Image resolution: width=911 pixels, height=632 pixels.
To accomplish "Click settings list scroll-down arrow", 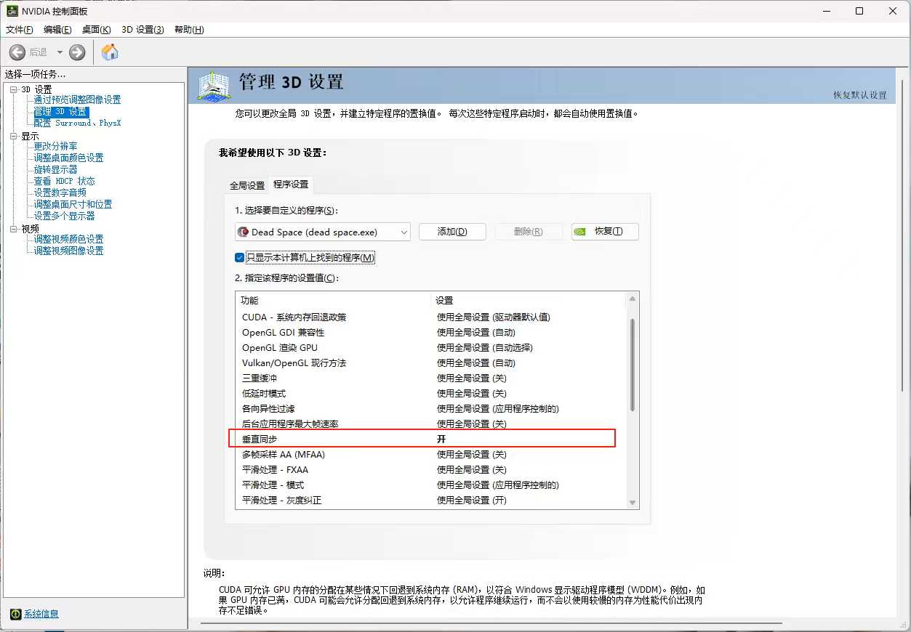I will coord(633,503).
